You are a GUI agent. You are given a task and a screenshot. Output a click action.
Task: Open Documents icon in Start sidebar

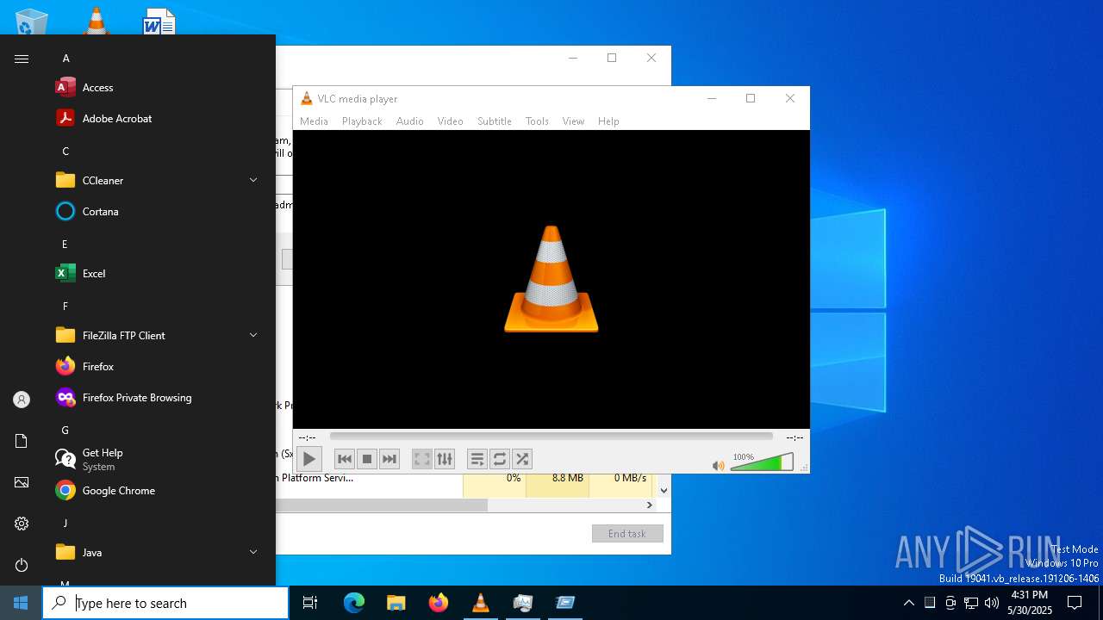click(22, 441)
